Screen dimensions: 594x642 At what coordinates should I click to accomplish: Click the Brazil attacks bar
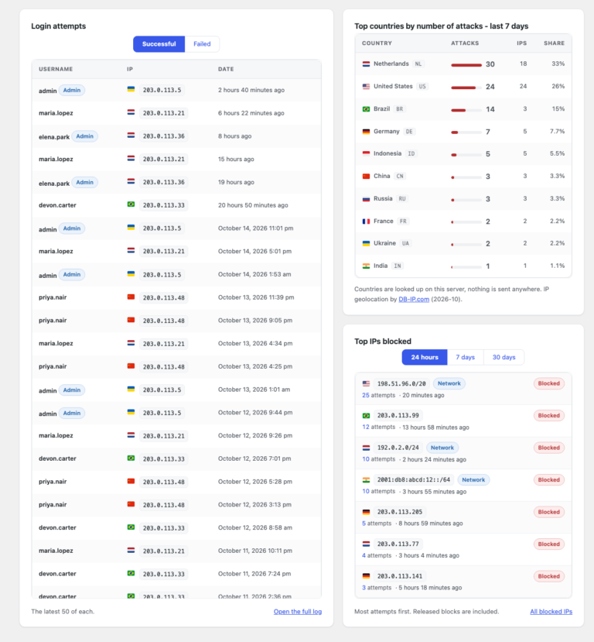(x=466, y=110)
